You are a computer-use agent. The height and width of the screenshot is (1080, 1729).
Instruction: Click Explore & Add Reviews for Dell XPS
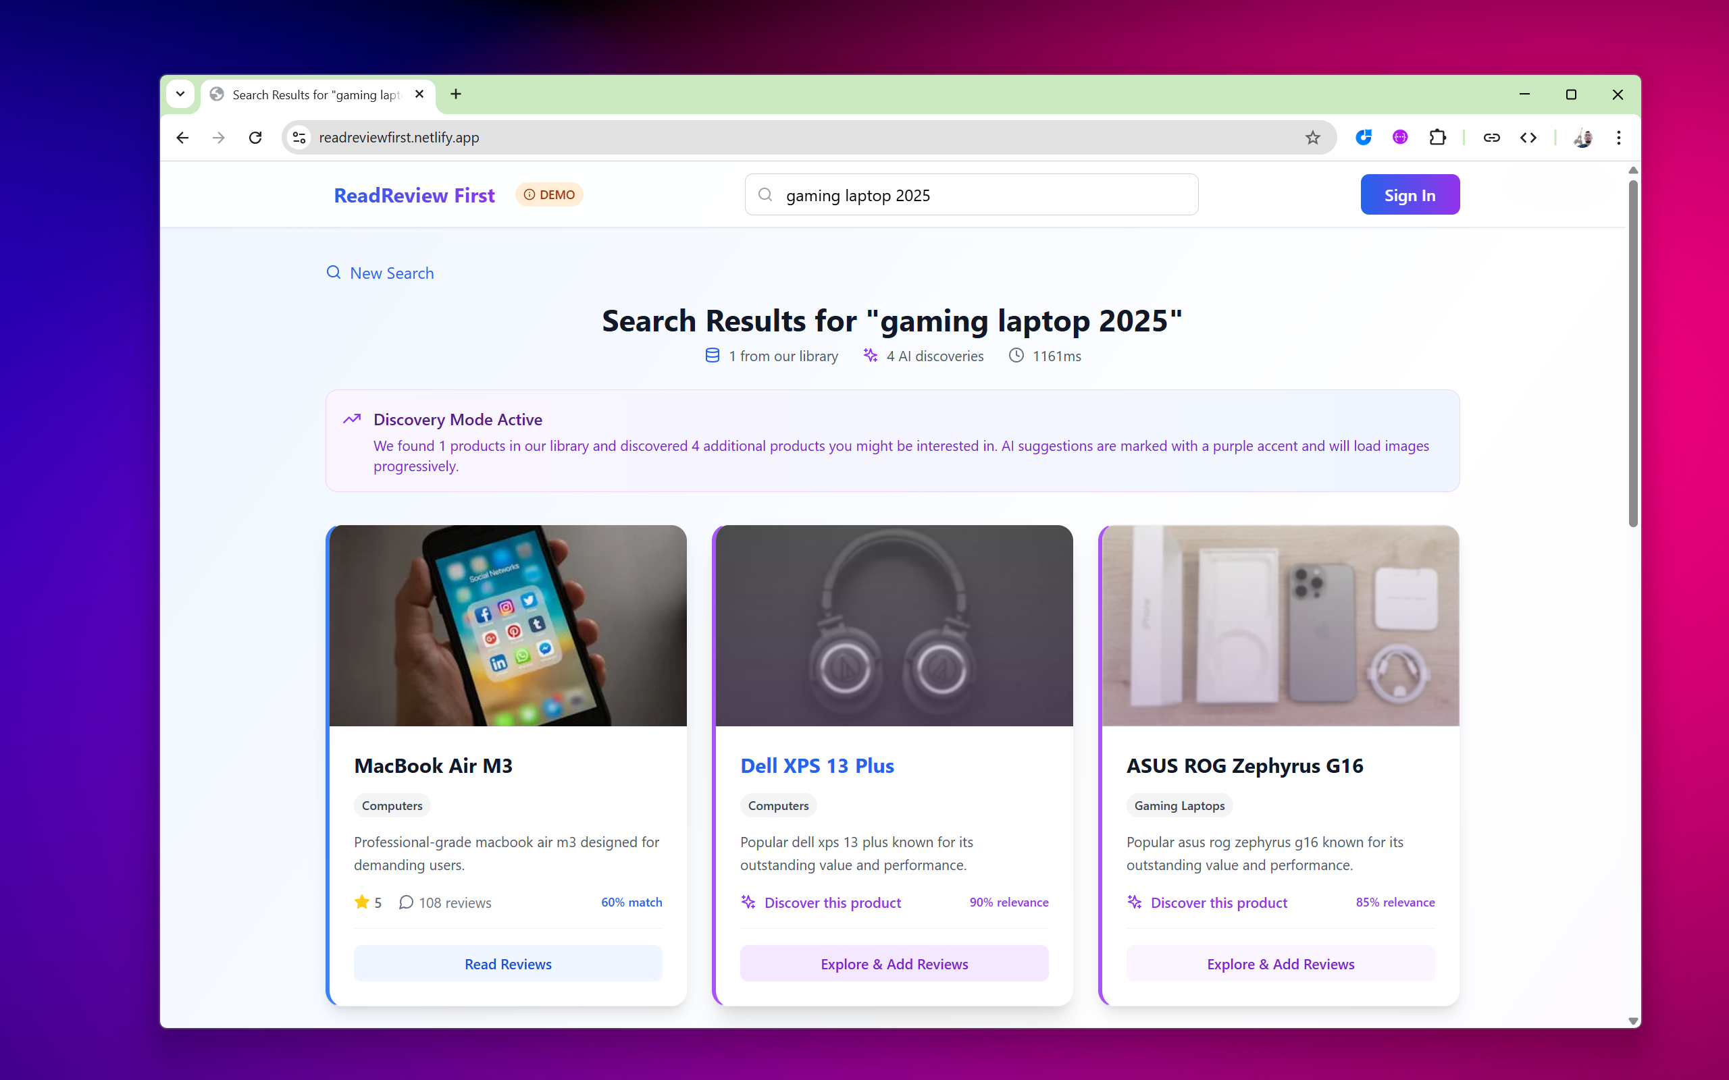pos(894,964)
